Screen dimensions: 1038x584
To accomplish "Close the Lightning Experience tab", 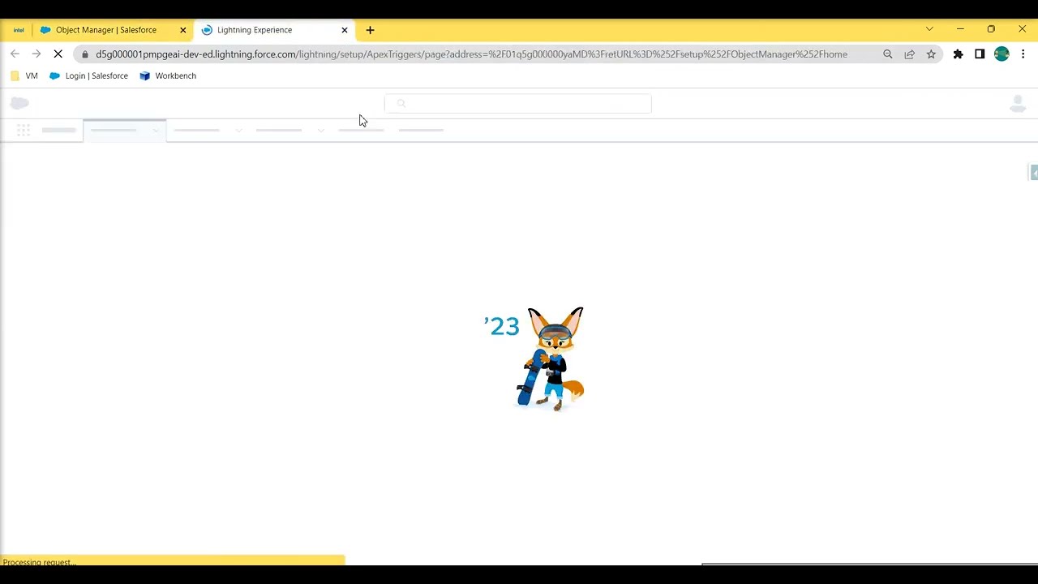I will 345,30.
